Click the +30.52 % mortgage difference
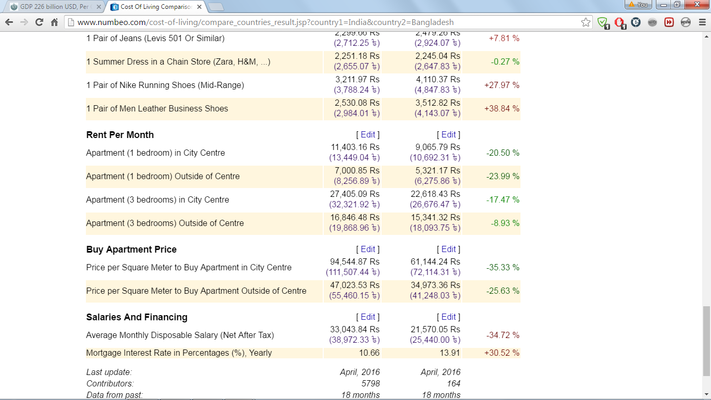 (502, 353)
